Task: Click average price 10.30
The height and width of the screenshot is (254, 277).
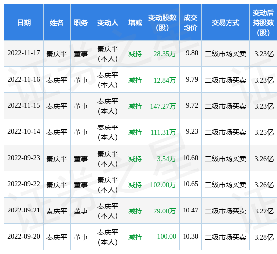Action: pyautogui.click(x=190, y=236)
